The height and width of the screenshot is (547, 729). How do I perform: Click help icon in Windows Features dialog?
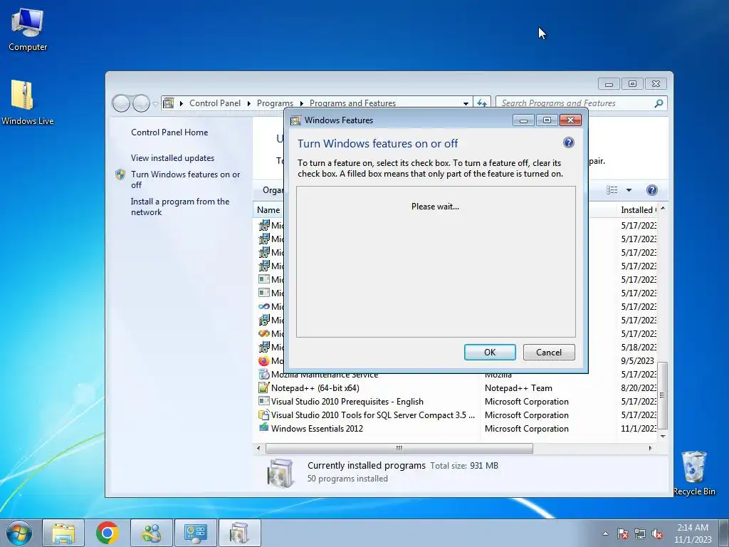[x=568, y=142]
